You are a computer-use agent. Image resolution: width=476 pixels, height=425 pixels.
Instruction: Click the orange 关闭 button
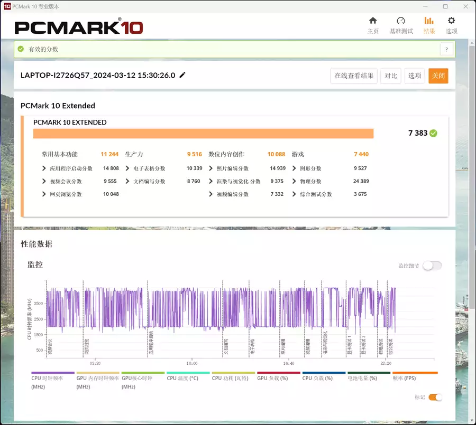tap(438, 76)
